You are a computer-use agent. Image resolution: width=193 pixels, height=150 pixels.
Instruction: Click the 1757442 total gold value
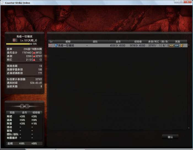click(27, 52)
